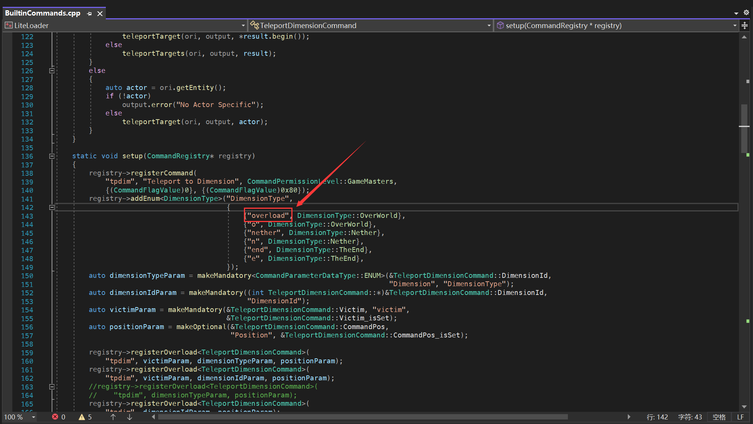Click the next issue down-arrow in status bar
Viewport: 753px width, 424px height.
click(129, 417)
